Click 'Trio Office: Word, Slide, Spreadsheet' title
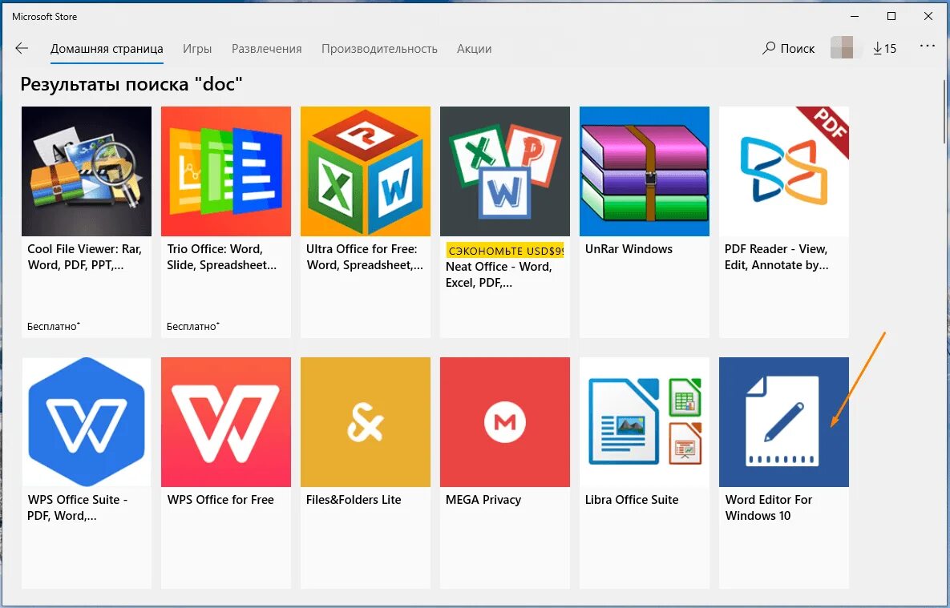The height and width of the screenshot is (608, 950). [222, 257]
